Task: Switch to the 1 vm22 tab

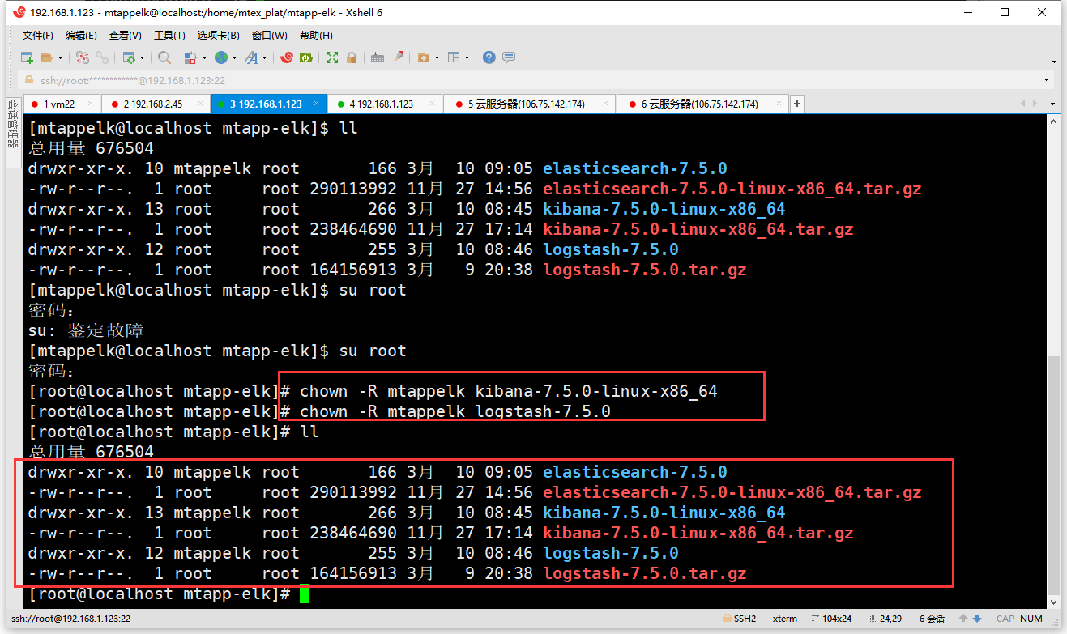Action: [63, 104]
